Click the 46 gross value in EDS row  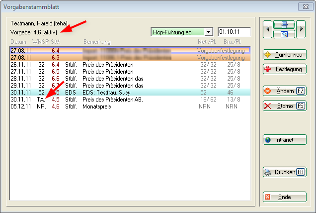point(230,93)
